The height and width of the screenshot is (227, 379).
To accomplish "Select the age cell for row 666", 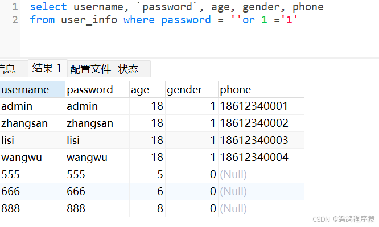I will (x=147, y=192).
